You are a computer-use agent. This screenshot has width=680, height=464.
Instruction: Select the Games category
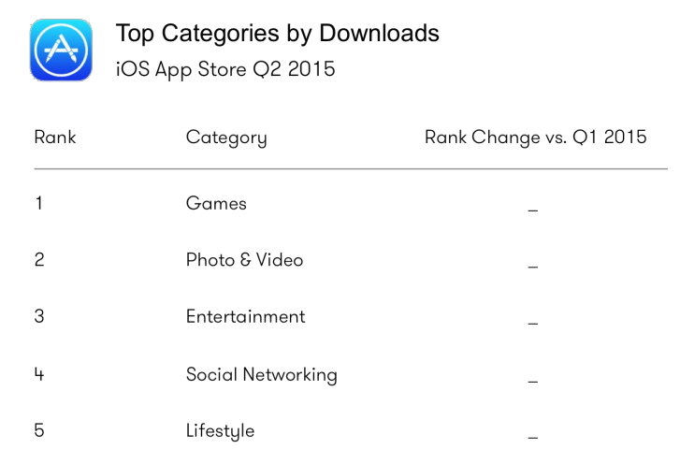point(216,203)
